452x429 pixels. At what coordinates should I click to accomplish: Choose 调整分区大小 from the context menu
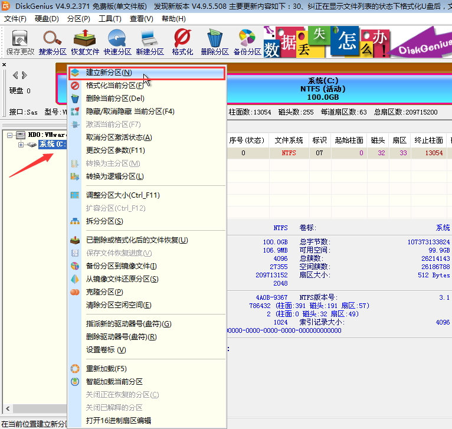(x=123, y=195)
